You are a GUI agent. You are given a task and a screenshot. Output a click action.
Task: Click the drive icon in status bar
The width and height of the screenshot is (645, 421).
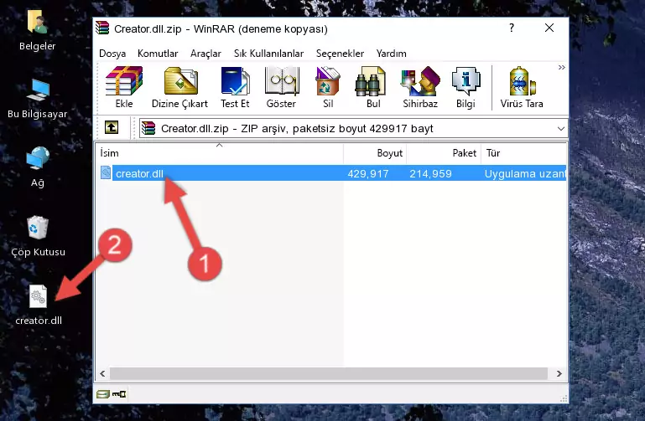click(x=103, y=394)
